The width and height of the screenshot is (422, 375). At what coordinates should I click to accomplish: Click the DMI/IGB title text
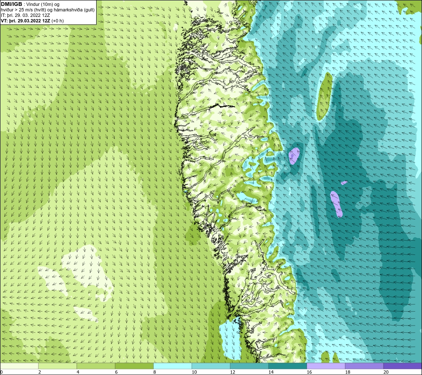pyautogui.click(x=11, y=4)
